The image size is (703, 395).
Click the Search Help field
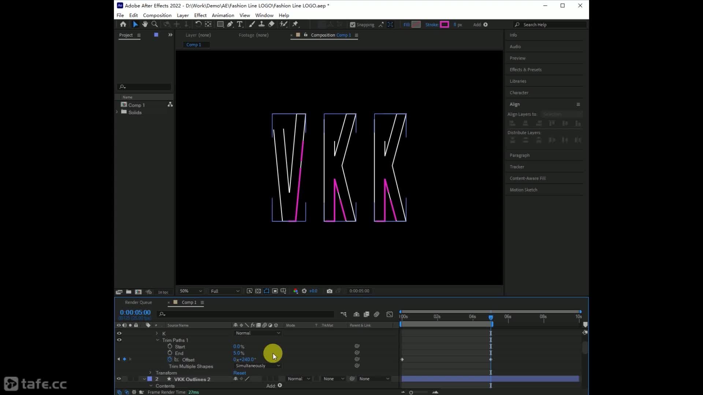tap(550, 25)
